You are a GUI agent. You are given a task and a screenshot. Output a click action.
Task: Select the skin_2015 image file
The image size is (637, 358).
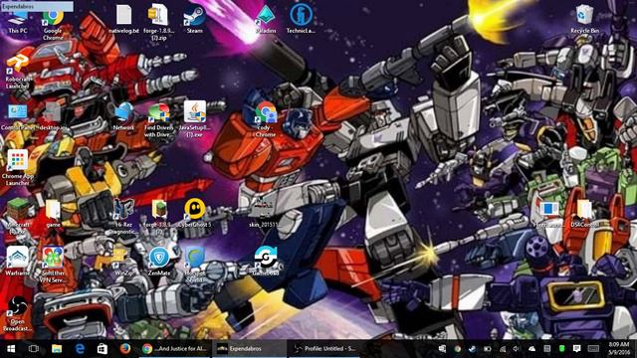265,214
